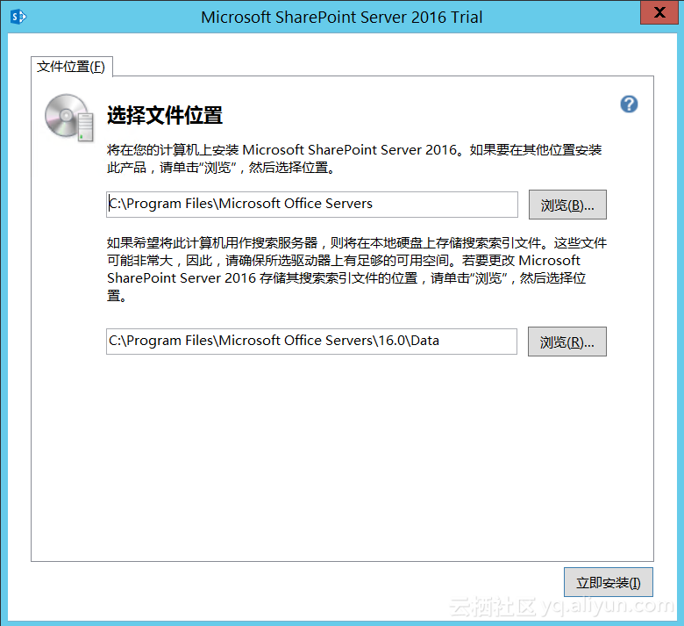
Task: Click the 浏览(B)... browse button
Action: click(x=567, y=205)
